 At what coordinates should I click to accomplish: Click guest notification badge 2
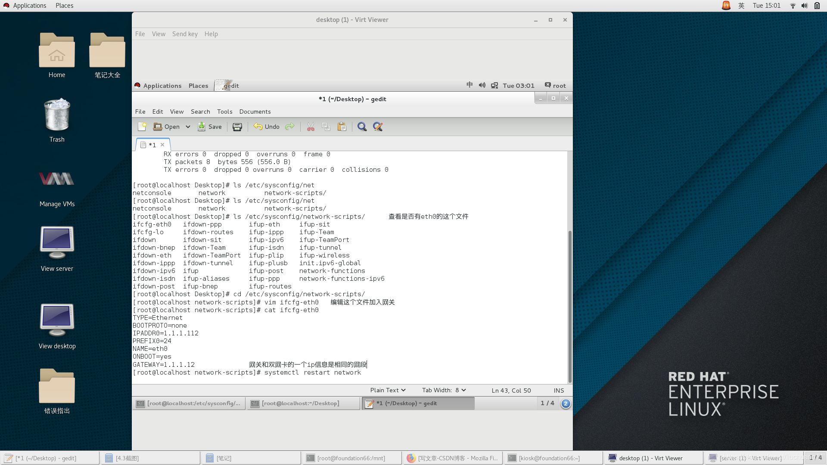point(566,403)
